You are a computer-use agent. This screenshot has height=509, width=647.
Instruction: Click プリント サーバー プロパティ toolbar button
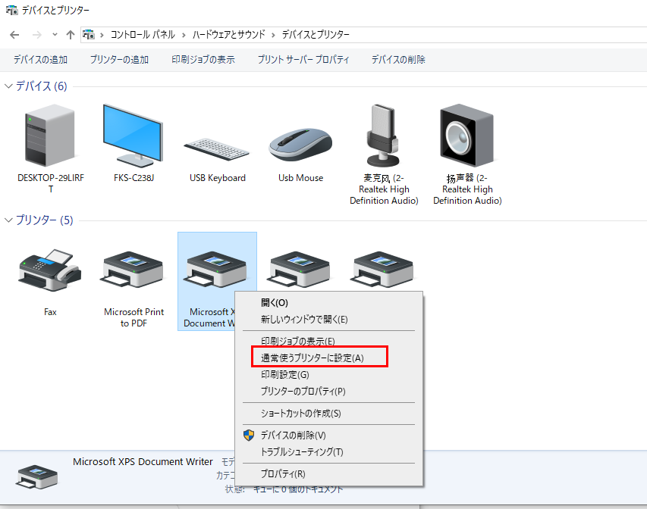point(303,60)
